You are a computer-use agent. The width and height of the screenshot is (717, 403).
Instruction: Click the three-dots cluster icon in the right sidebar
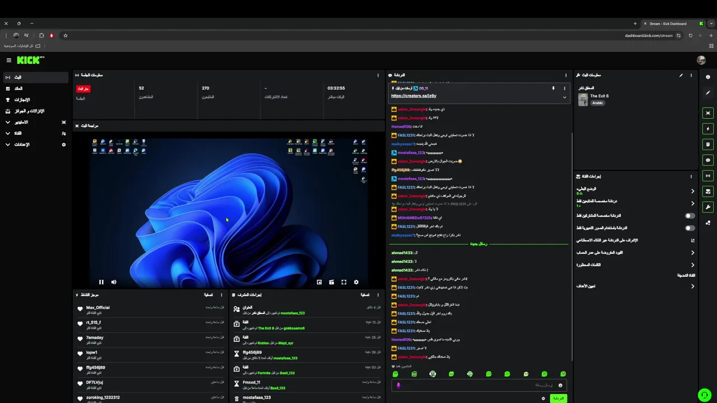708,223
